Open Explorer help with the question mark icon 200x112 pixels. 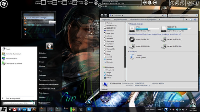(195, 20)
